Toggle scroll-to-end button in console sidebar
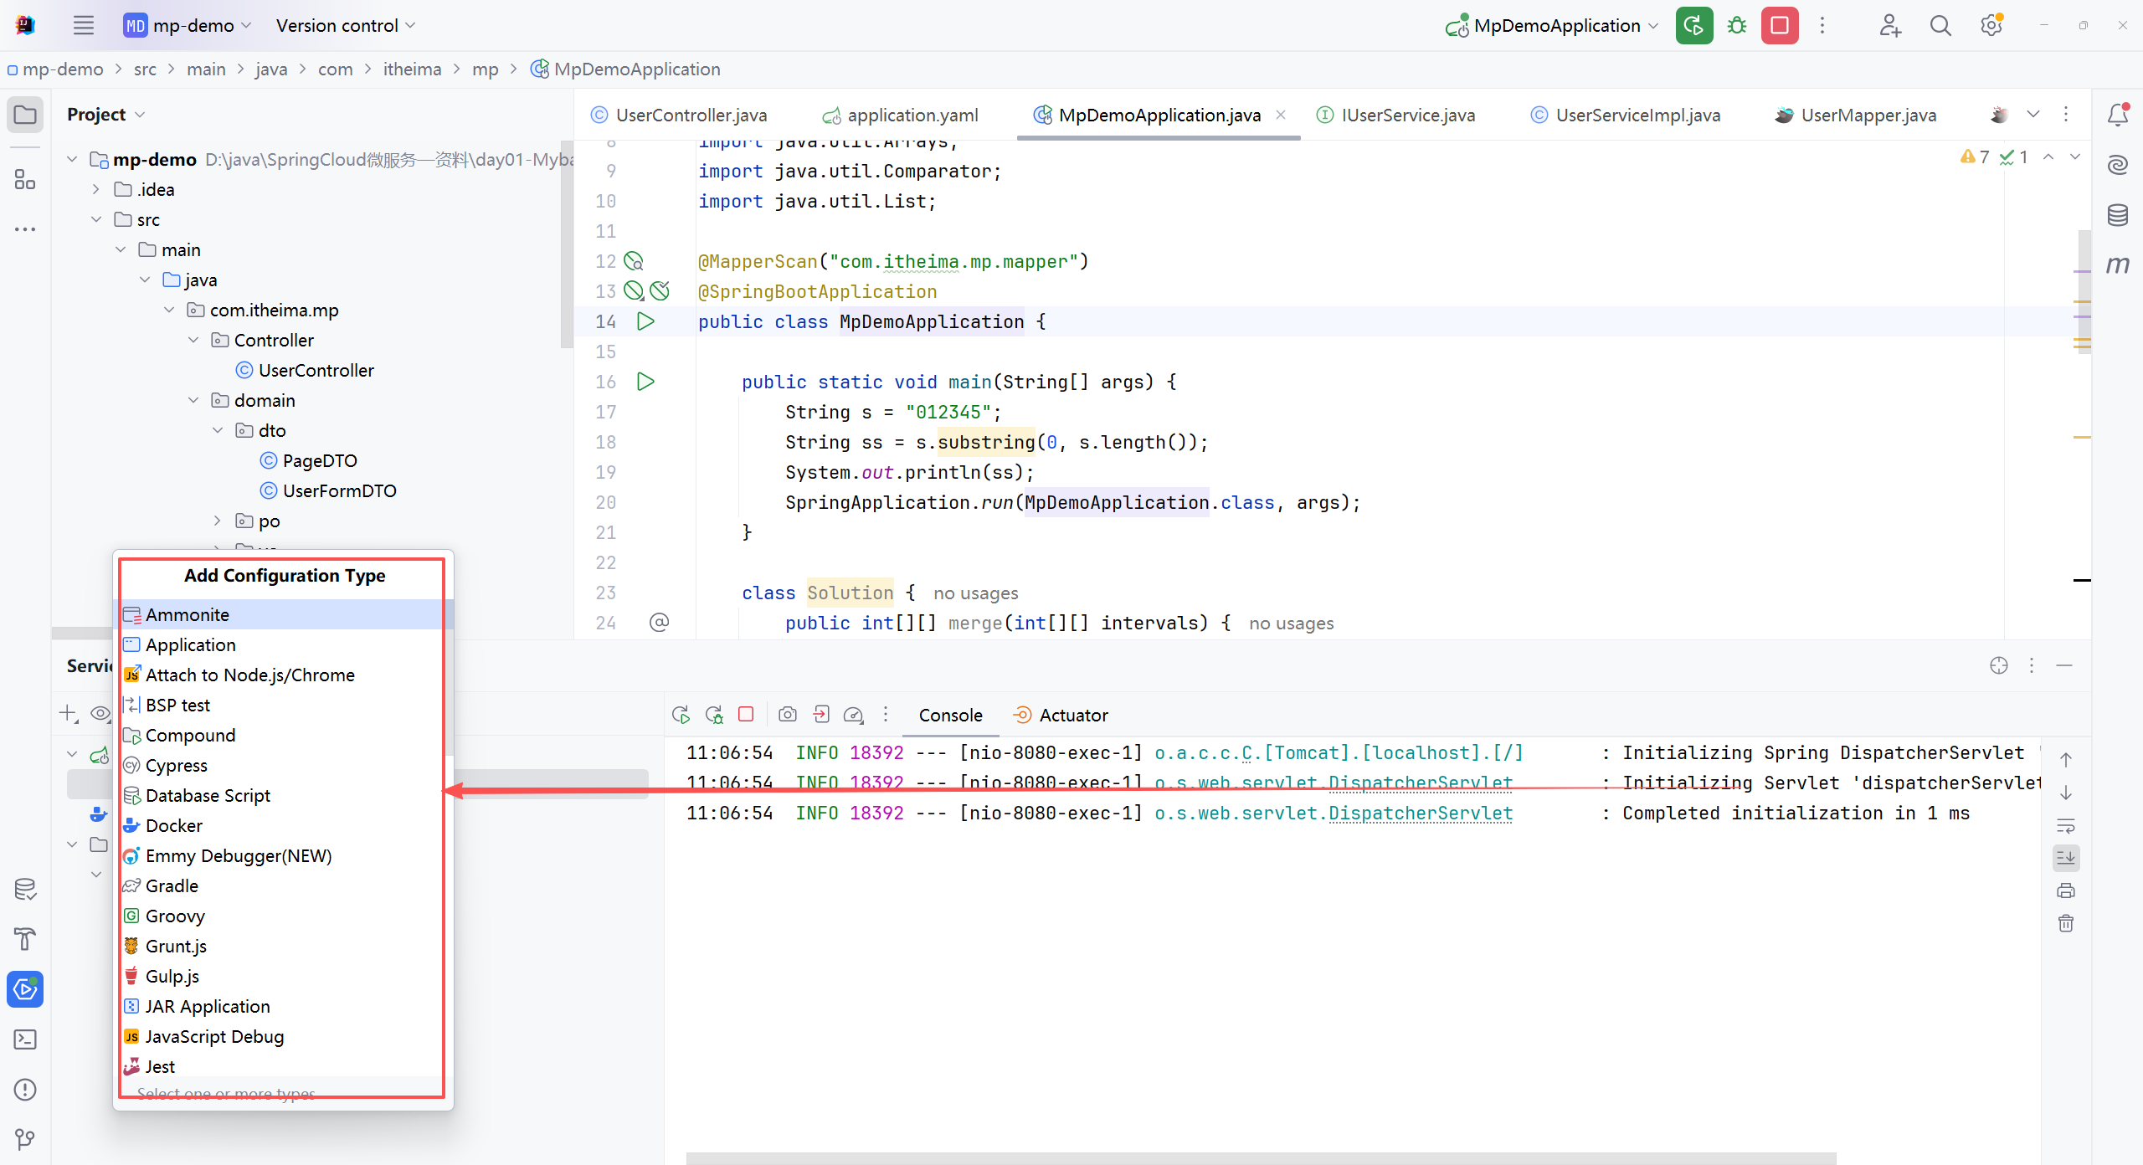 tap(2066, 858)
